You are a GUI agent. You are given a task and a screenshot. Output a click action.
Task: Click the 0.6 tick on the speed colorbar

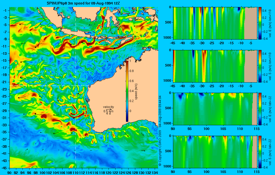coord(131,81)
